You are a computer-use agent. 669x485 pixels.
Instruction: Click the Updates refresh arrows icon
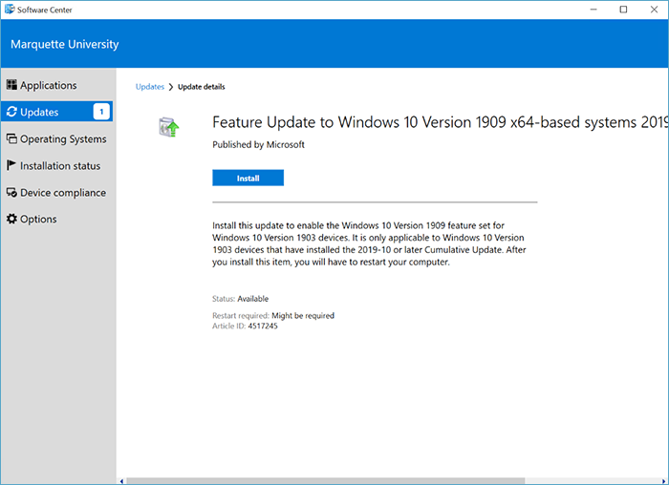pos(11,112)
